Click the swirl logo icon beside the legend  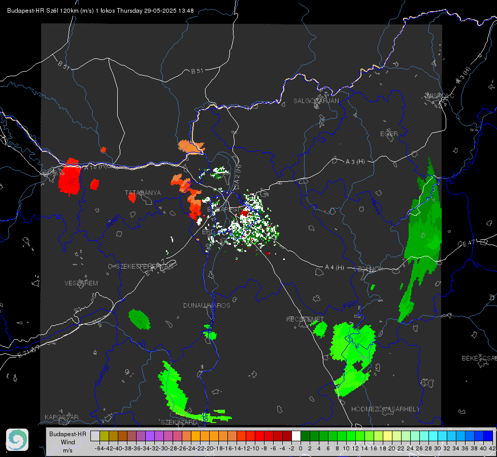[x=17, y=440]
